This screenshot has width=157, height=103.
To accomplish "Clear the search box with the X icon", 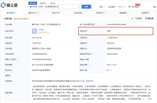I will [x=79, y=7].
